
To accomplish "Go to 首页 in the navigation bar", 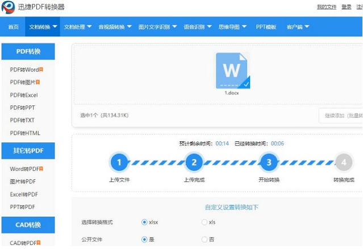I will pyautogui.click(x=14, y=27).
